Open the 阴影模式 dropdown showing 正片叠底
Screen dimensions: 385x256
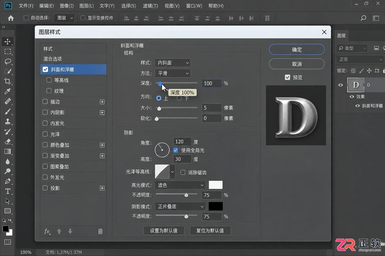[x=180, y=206]
